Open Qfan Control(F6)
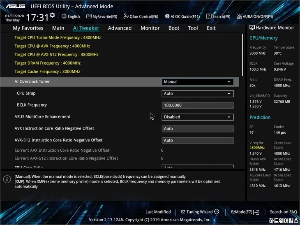300x225 pixels. click(141, 16)
